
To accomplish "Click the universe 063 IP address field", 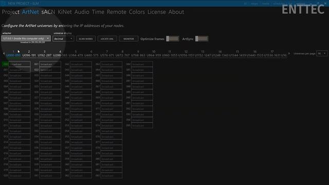I will (112, 64).
